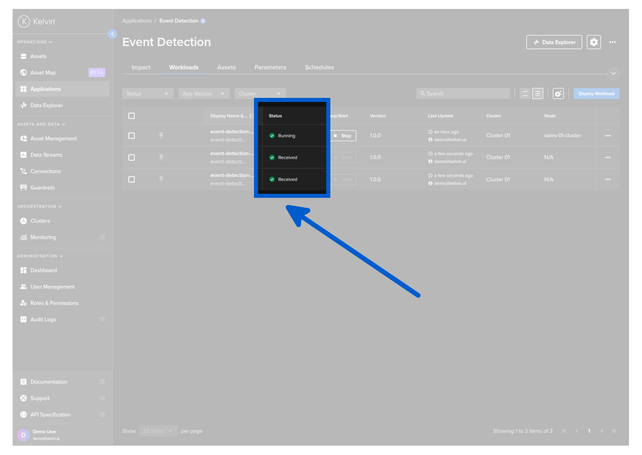Screen dimensions: 642x455
Task: Pin the first event-detection workload row
Action: (161, 135)
